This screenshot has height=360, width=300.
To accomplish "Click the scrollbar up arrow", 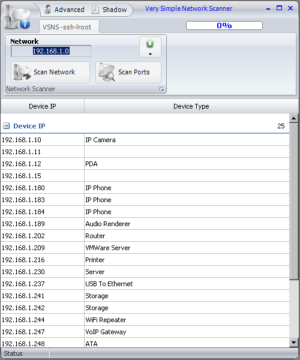I will [x=293, y=118].
